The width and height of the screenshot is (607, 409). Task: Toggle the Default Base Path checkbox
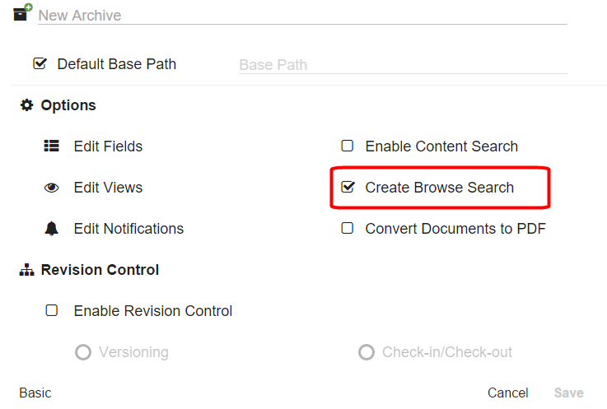(x=39, y=63)
